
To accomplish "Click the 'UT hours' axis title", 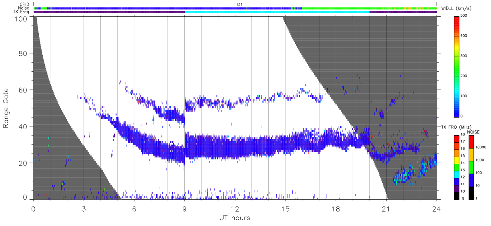I will pyautogui.click(x=235, y=218).
